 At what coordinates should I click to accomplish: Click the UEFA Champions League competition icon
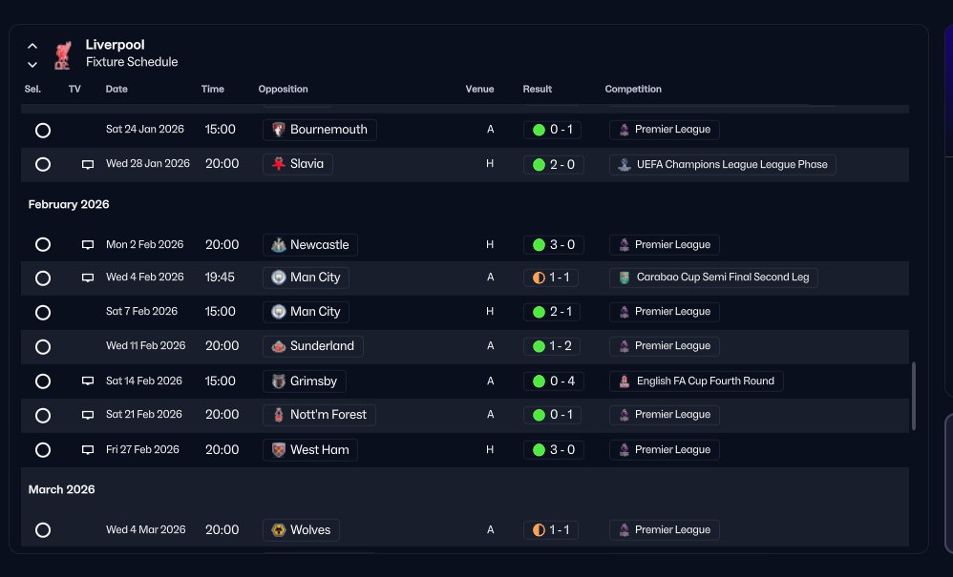(625, 164)
